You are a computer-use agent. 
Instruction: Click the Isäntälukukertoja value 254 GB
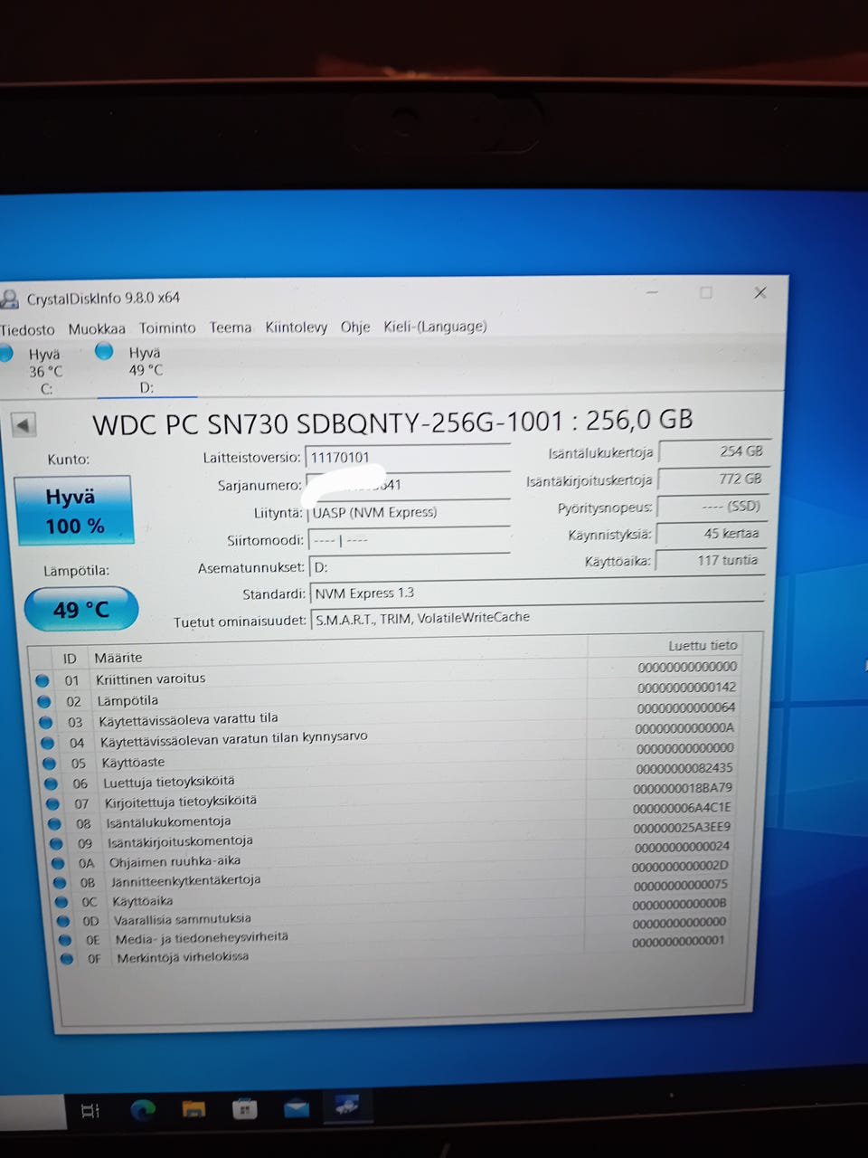(713, 451)
